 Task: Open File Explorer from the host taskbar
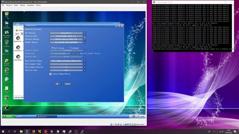pyautogui.click(x=21, y=131)
